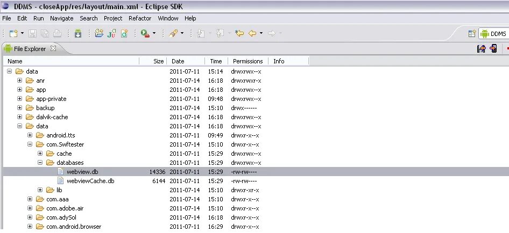This screenshot has height=233, width=509.
Task: Open the File menu
Action: click(6, 18)
